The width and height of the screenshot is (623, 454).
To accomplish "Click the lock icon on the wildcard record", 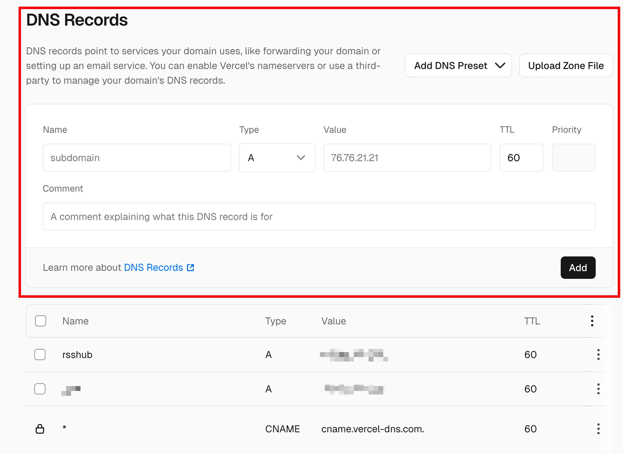I will click(40, 429).
